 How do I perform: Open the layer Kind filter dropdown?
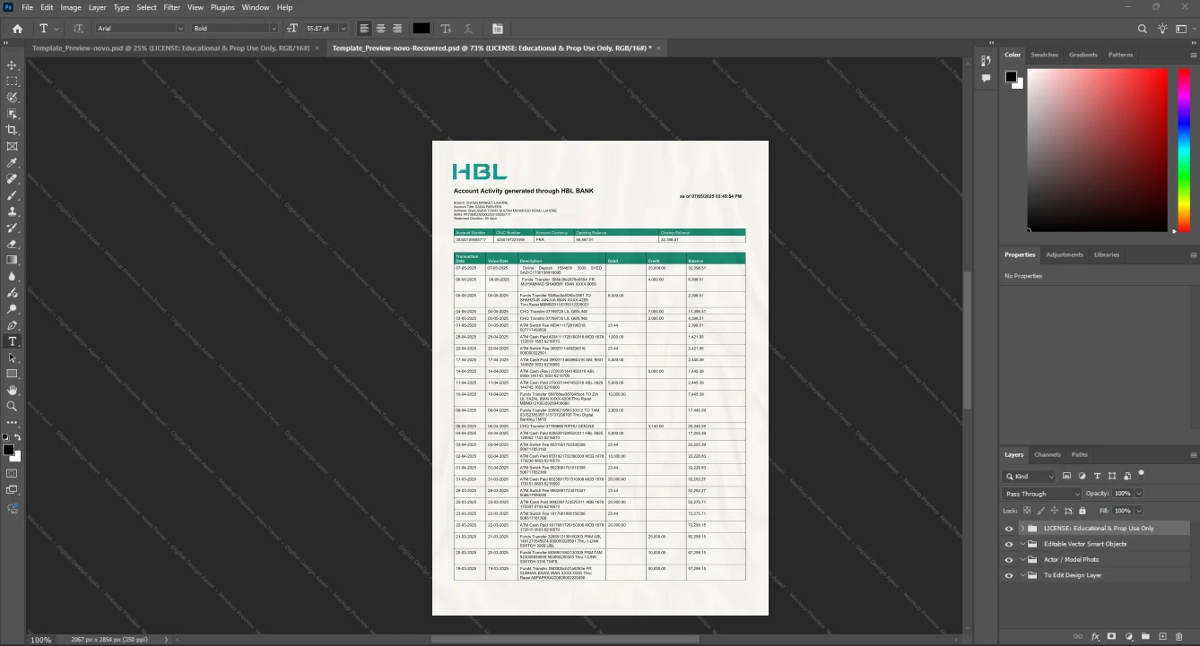pos(1030,477)
